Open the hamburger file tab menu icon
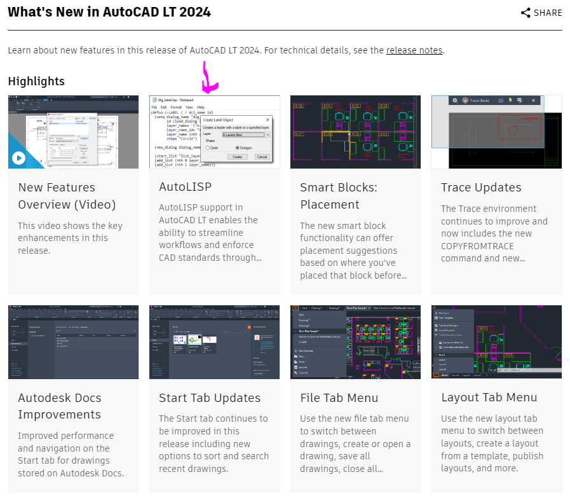 295,308
